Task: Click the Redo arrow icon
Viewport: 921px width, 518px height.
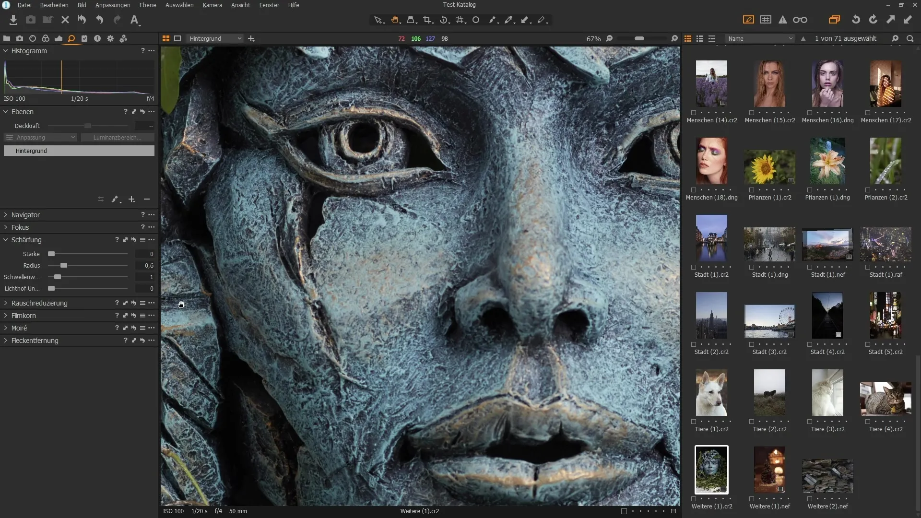Action: pyautogui.click(x=117, y=20)
